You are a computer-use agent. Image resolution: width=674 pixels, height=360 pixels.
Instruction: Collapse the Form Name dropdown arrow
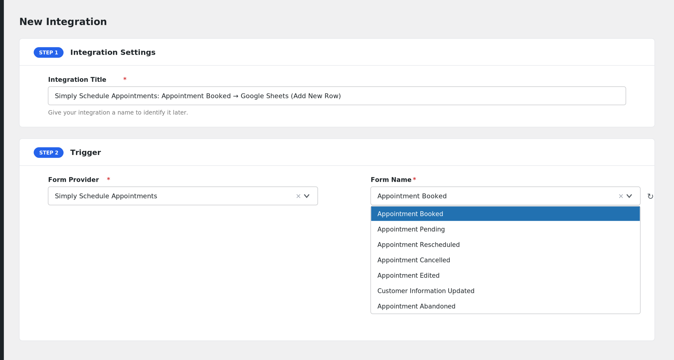(629, 196)
